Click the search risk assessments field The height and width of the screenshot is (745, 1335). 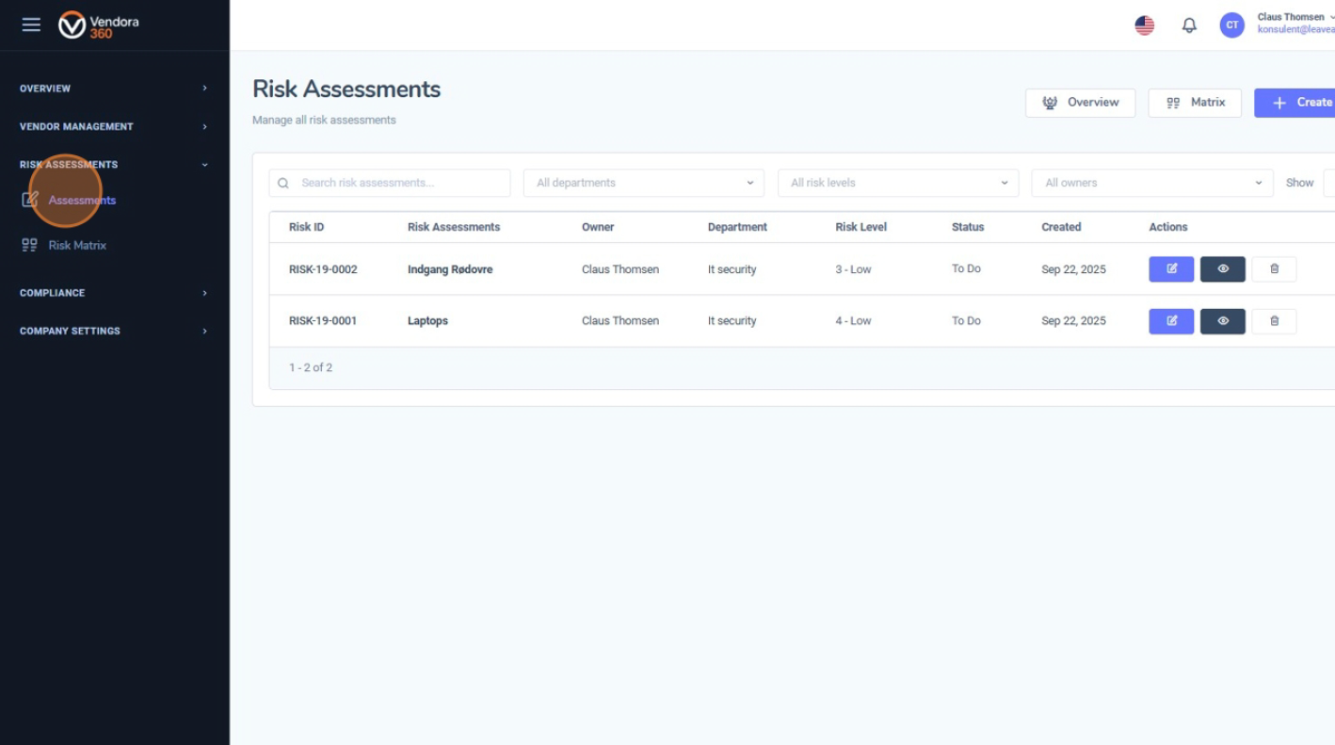tap(389, 183)
